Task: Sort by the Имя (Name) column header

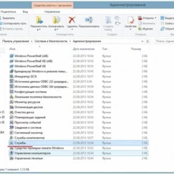Action: click(12, 49)
